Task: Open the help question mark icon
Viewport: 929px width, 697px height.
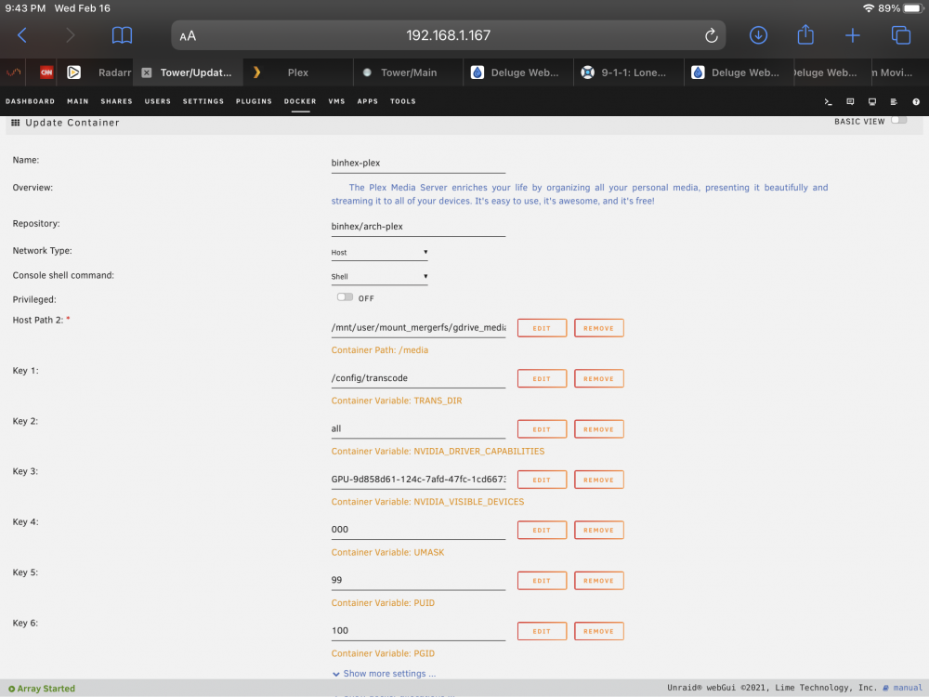Action: tap(916, 102)
